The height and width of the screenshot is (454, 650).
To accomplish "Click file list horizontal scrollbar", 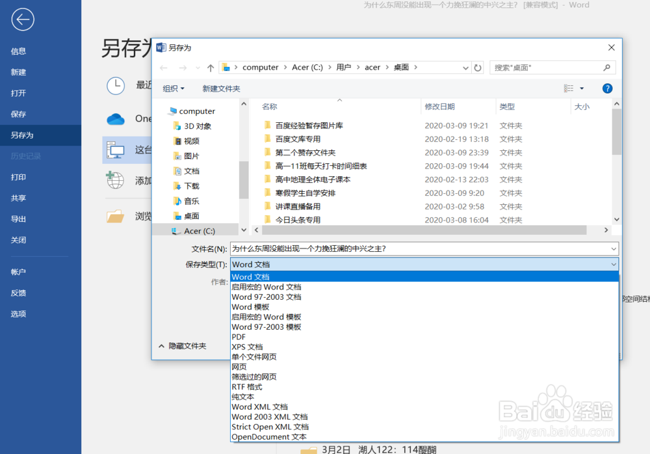I will click(x=424, y=230).
